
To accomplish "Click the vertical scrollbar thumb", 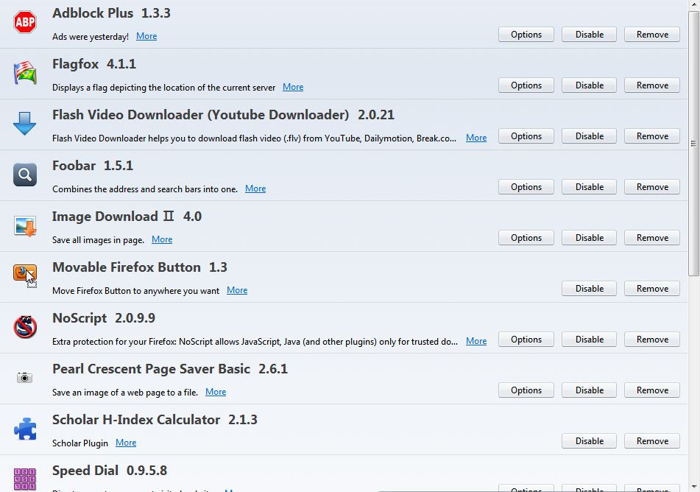I will coord(693,144).
